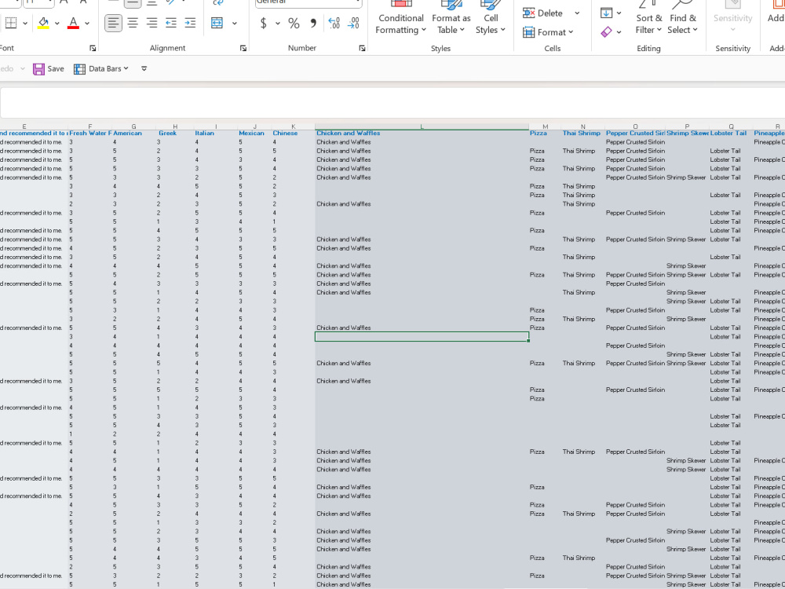The height and width of the screenshot is (589, 785).
Task: Customize the Quick Access Toolbar
Action: [144, 68]
